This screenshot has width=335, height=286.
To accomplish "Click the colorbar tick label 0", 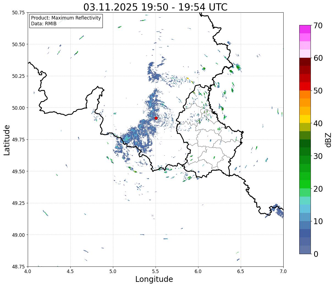I will tap(315, 254).
